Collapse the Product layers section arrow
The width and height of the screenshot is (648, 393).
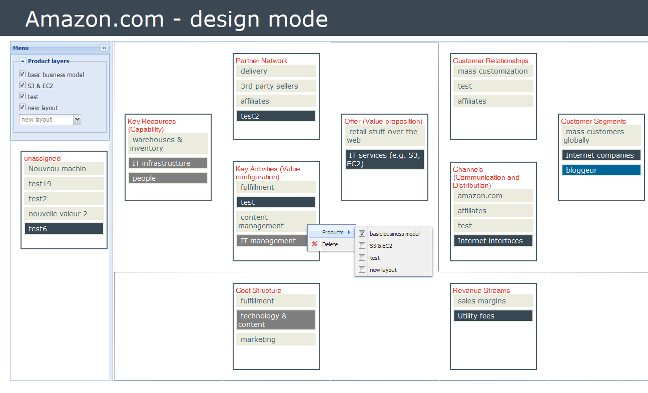(23, 61)
